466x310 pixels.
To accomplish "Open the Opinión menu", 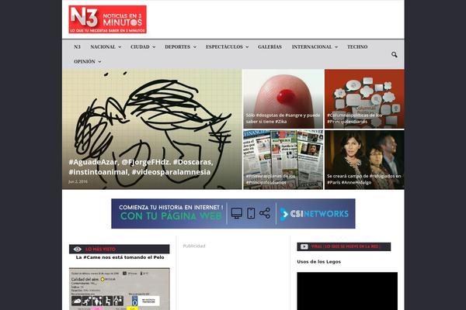I will 88,61.
